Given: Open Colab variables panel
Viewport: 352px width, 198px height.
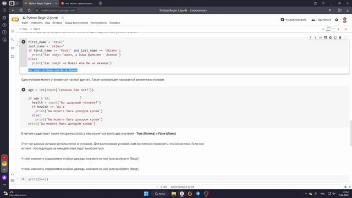Looking at the screenshot, I should coord(13,48).
